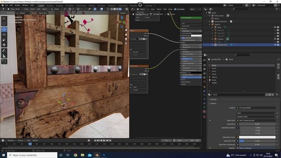Click the white Subsurface Color swatch
This screenshot has width=281, height=158.
(x=257, y=137)
